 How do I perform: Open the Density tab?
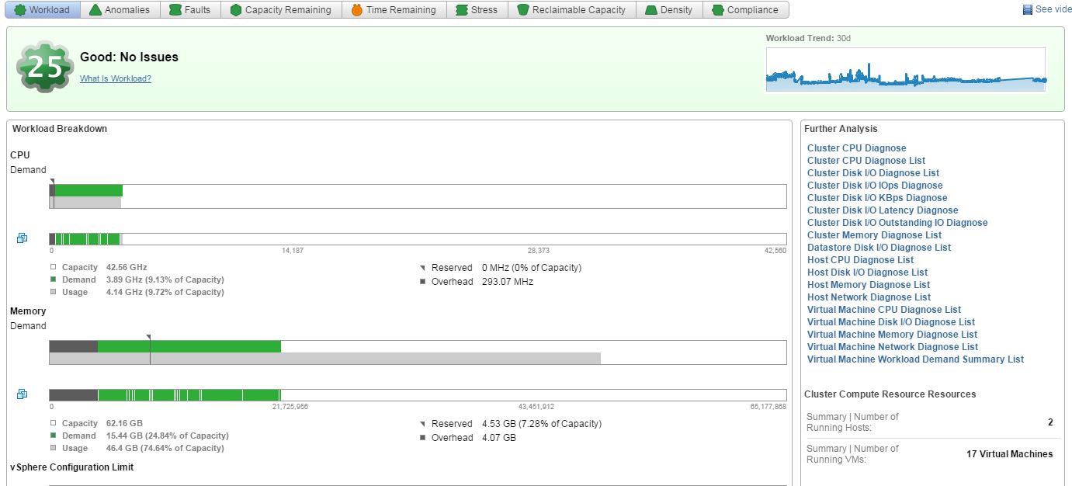[669, 10]
